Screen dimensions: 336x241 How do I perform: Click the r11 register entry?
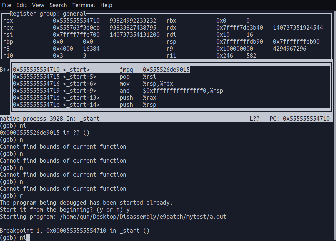tap(171, 55)
